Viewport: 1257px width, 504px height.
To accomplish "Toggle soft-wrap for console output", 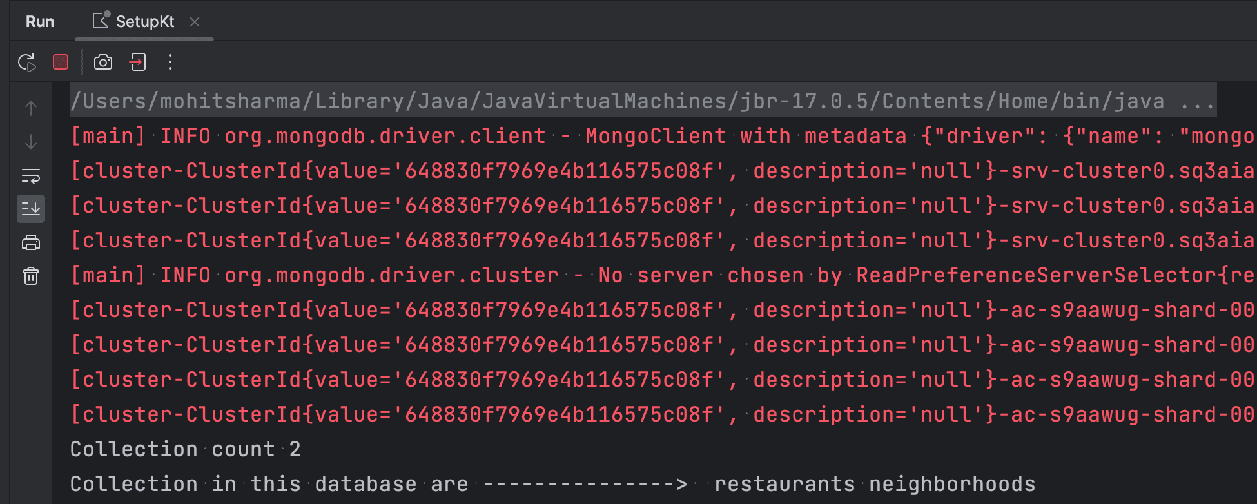I will coord(31,175).
